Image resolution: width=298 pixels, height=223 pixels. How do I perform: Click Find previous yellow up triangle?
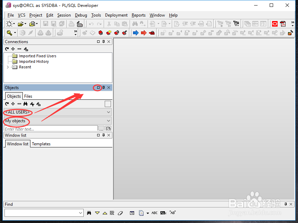pyautogui.click(x=105, y=213)
